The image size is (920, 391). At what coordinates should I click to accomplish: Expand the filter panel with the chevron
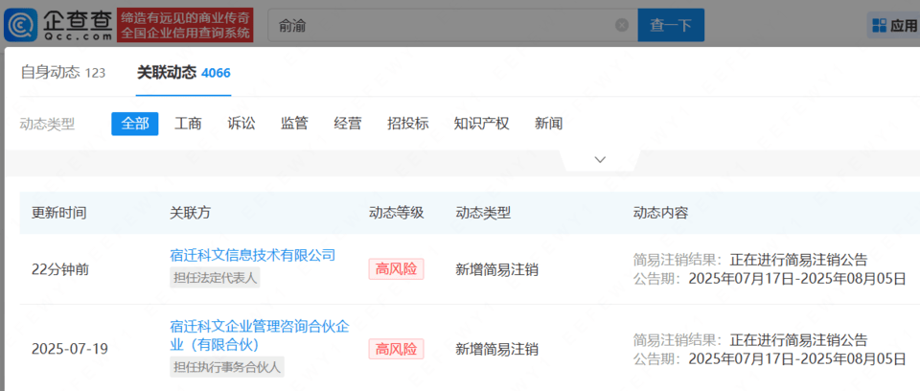click(x=600, y=160)
